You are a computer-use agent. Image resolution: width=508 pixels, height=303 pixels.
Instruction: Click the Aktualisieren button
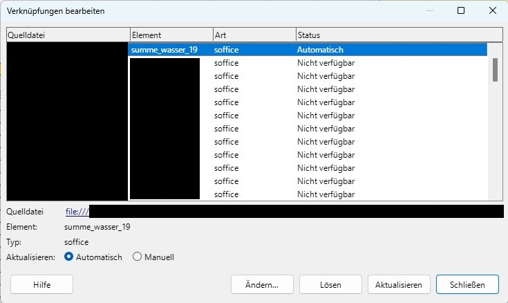pyautogui.click(x=399, y=284)
